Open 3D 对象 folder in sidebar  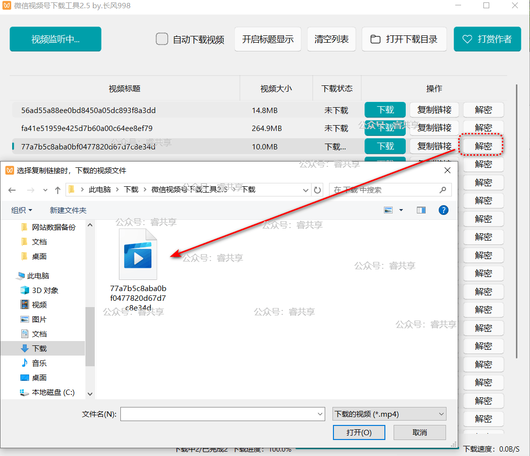coord(45,290)
